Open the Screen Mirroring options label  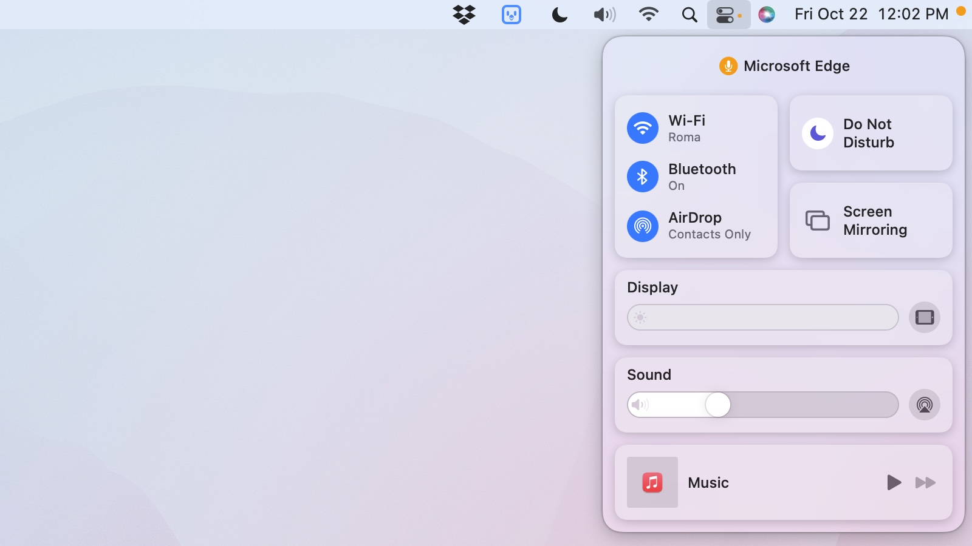pyautogui.click(x=875, y=220)
